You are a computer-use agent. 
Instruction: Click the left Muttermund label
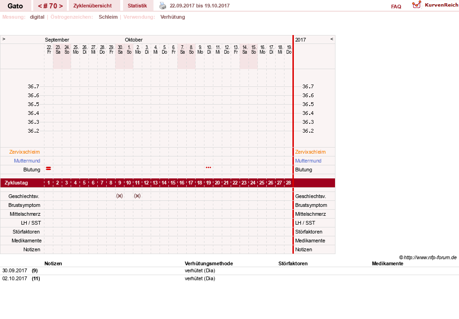[x=27, y=161]
